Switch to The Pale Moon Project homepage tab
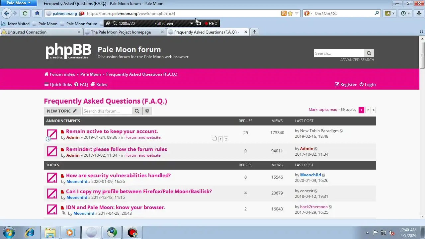425x239 pixels. click(124, 32)
